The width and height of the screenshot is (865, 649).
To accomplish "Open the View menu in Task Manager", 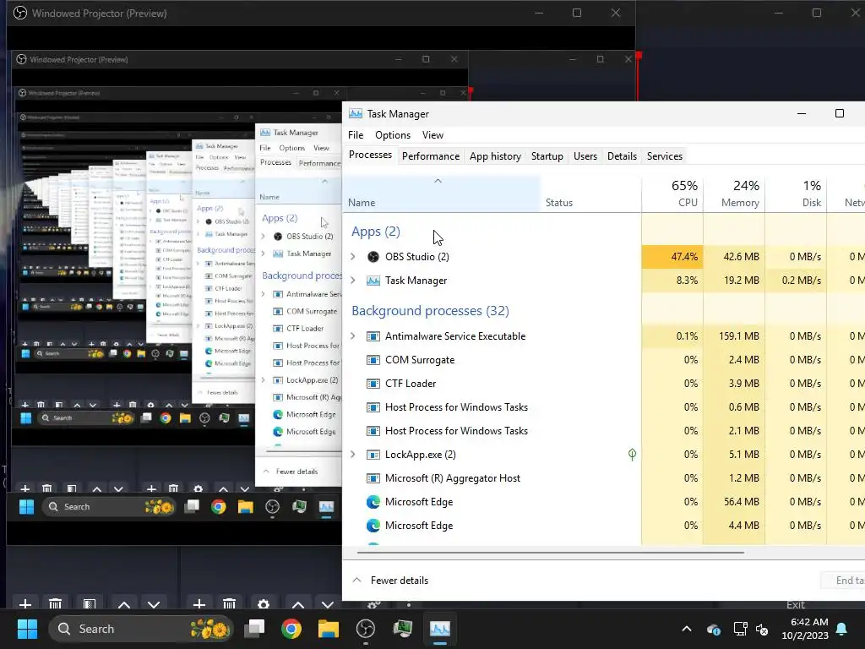I will [x=432, y=135].
